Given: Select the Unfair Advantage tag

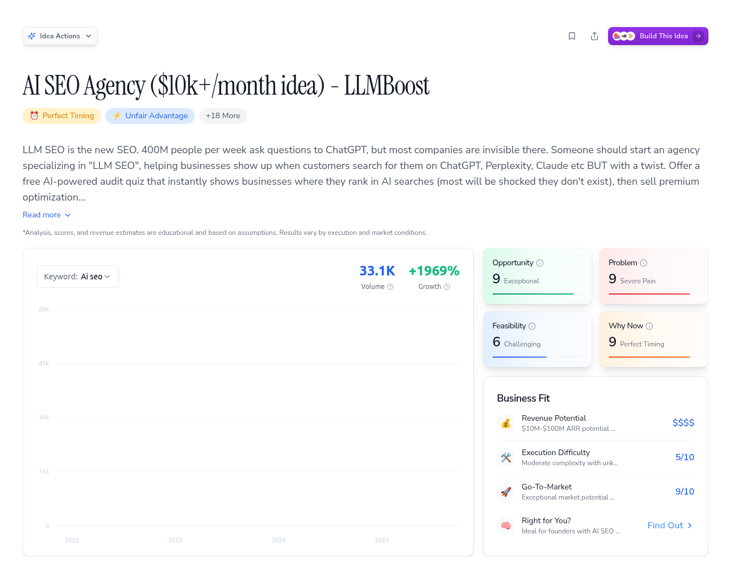Looking at the screenshot, I should pos(150,116).
